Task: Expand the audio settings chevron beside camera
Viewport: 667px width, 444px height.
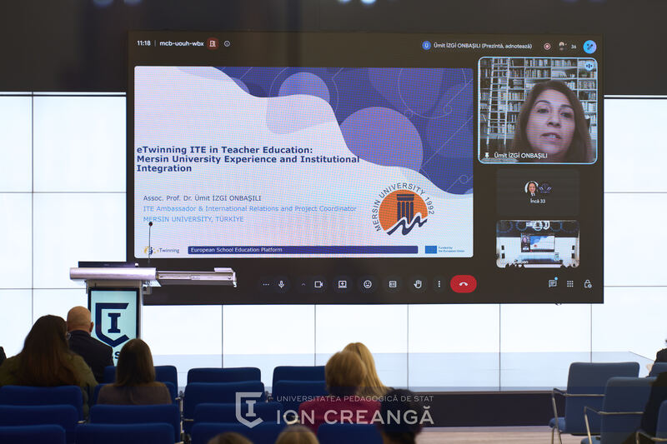Action: (303, 285)
